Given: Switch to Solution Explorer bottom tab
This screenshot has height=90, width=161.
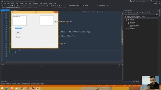Looking at the screenshot, I should click(x=128, y=81).
